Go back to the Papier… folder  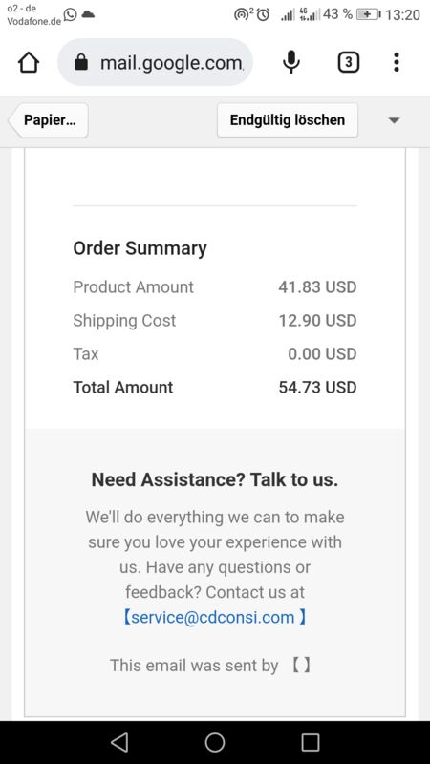tap(49, 120)
